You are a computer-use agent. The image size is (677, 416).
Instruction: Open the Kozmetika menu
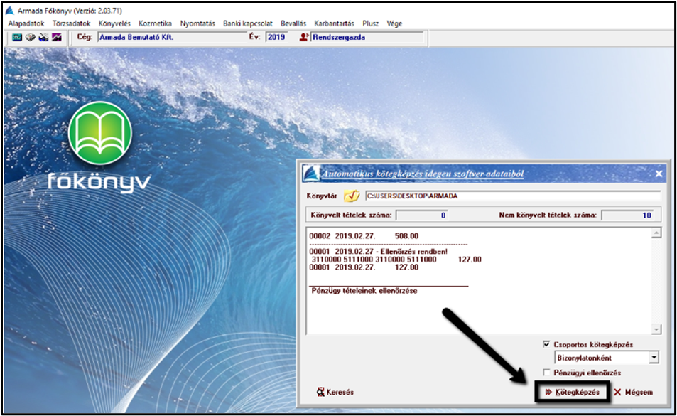155,23
